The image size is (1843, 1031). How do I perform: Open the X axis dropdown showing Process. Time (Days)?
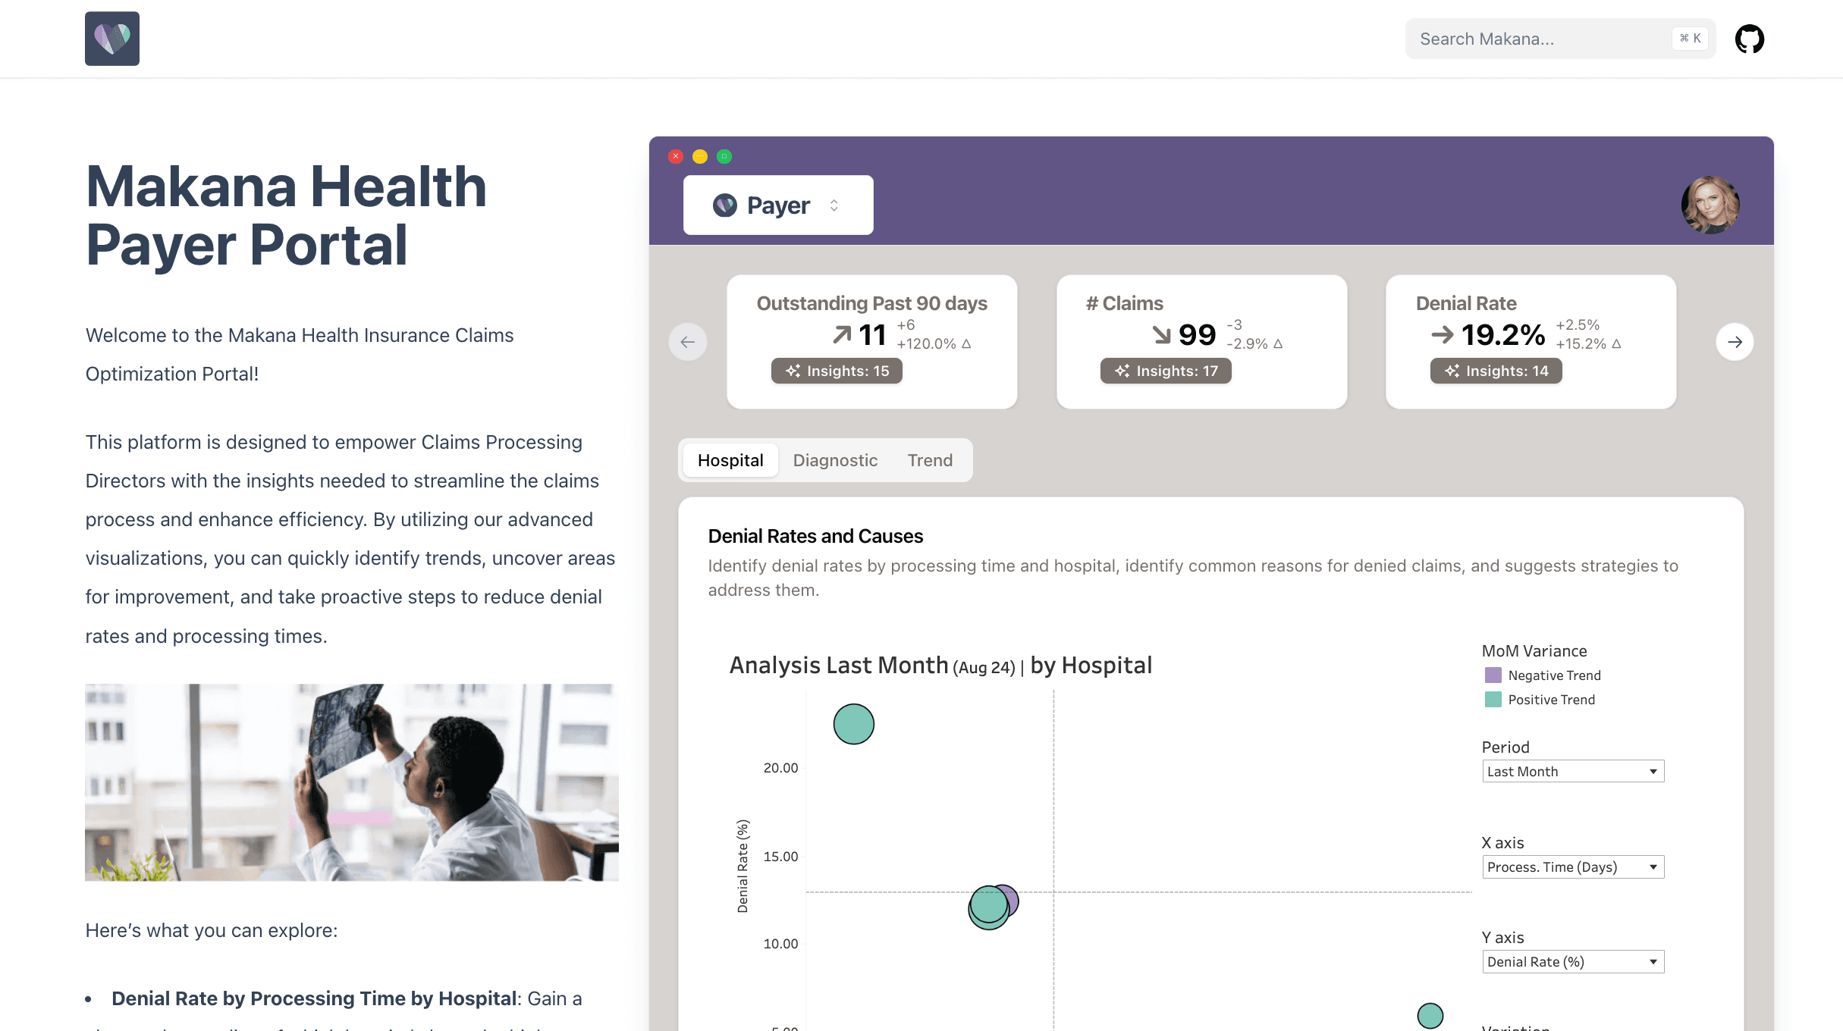1572,866
